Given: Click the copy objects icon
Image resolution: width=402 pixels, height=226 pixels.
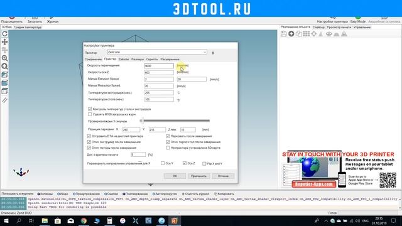Looking at the screenshot, I should click(299, 34).
